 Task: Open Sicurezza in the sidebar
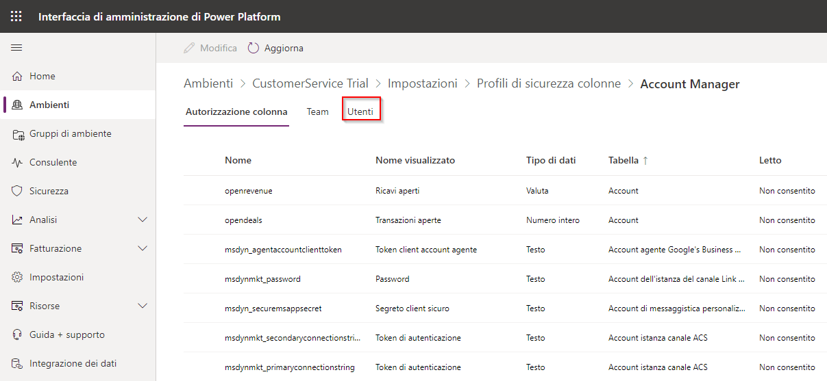78,191
